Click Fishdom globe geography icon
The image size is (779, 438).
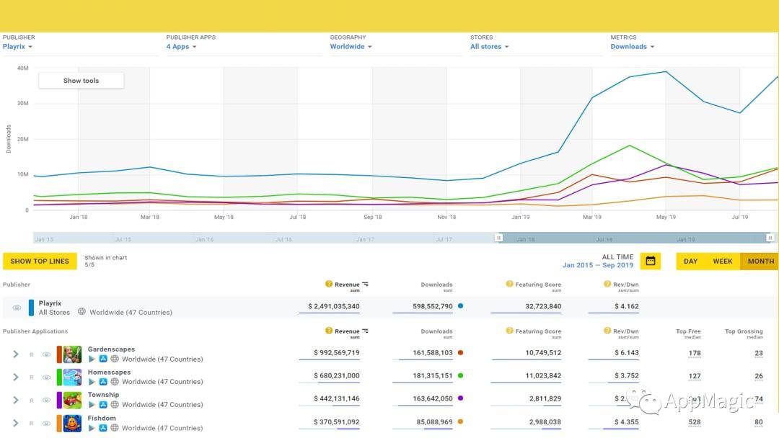point(115,428)
